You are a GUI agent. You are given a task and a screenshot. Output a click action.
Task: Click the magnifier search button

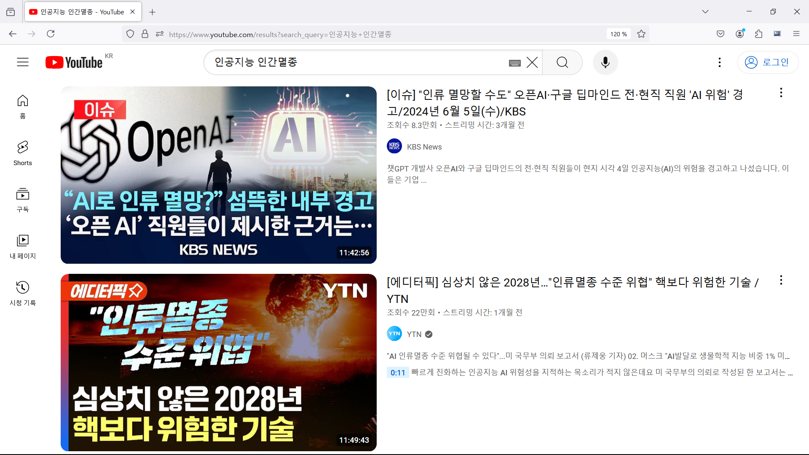click(562, 62)
